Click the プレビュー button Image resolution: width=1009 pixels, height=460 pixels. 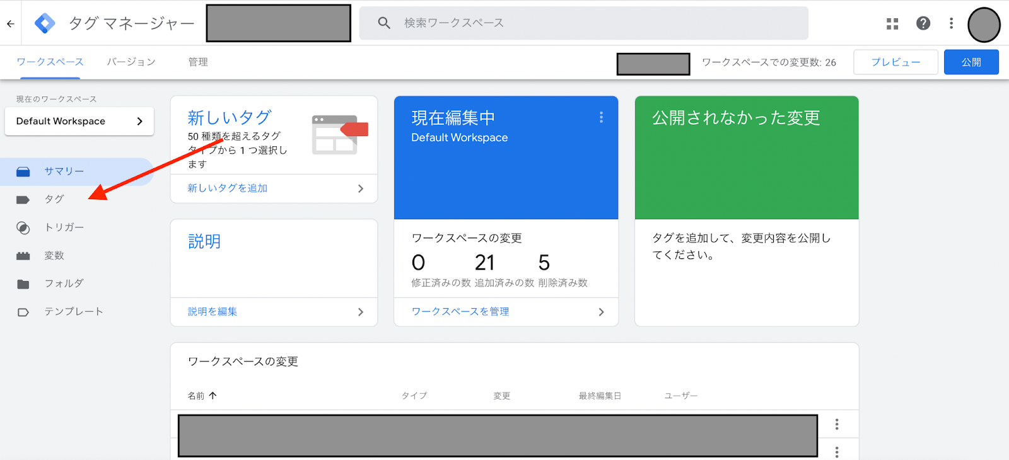(895, 62)
